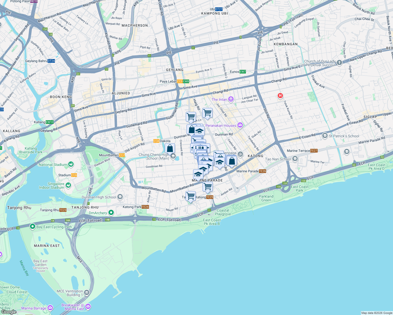Viewport: 393px width, 315px height.
Task: Click the Church of Our Lady icon
Action: [x=339, y=63]
